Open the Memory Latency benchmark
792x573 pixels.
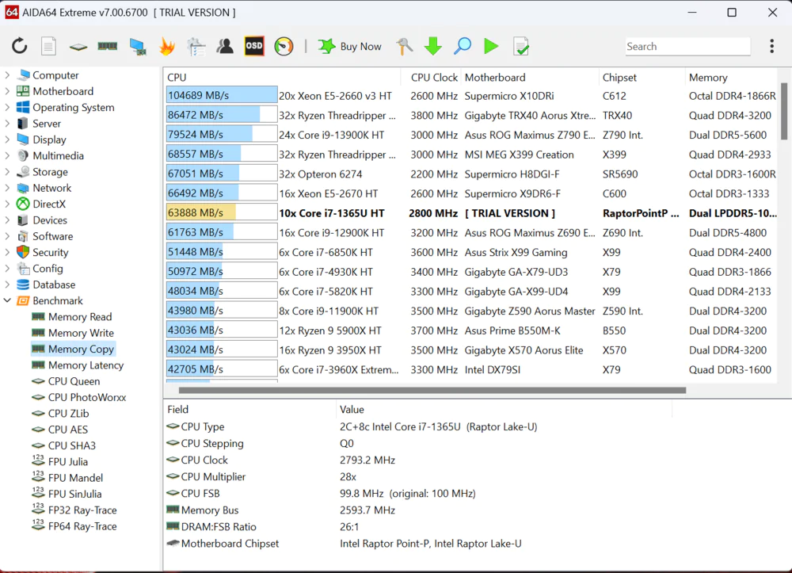pyautogui.click(x=86, y=365)
